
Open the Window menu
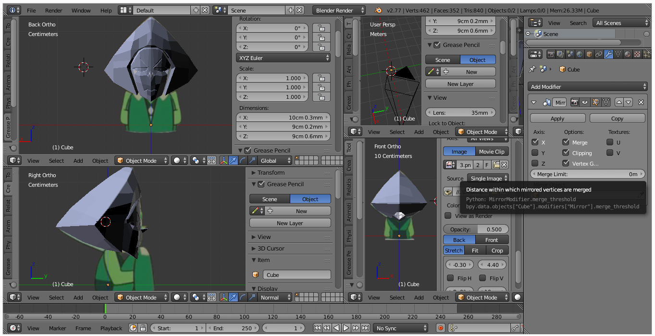coord(81,10)
